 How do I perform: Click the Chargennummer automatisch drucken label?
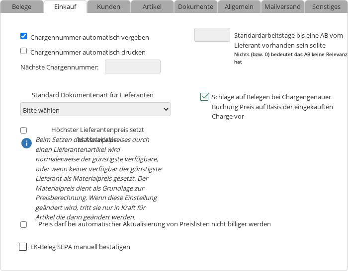pos(88,52)
